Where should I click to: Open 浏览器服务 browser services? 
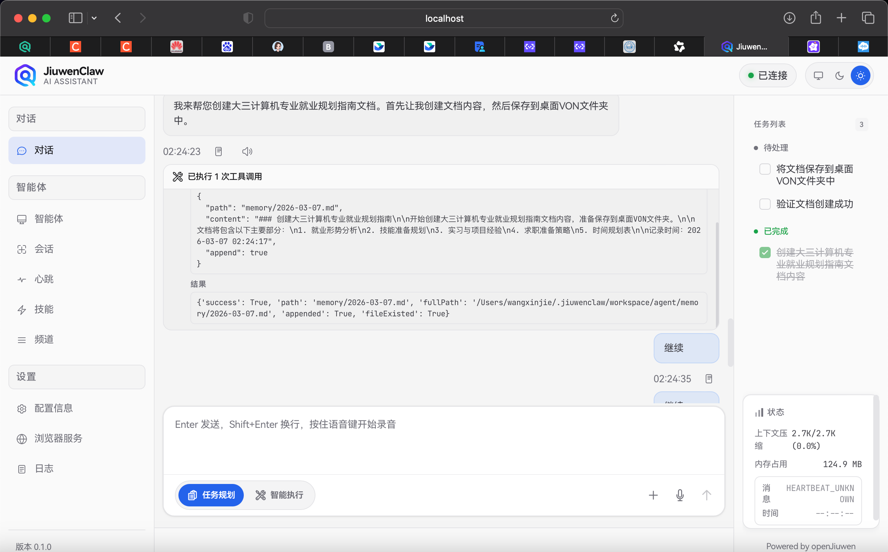pyautogui.click(x=58, y=438)
